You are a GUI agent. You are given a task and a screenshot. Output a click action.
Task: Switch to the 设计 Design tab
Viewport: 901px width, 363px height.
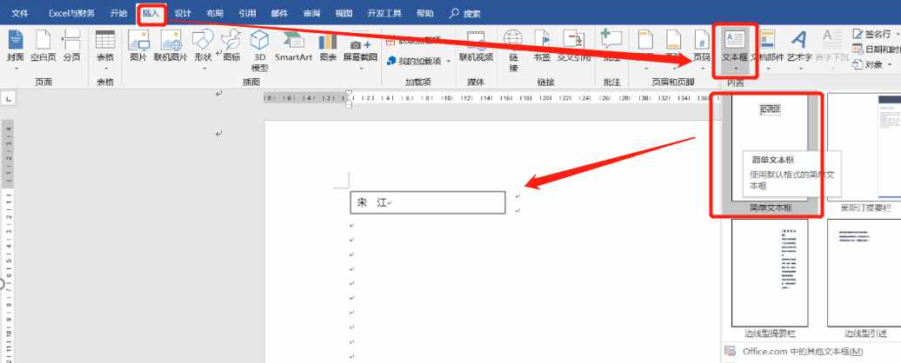[184, 13]
